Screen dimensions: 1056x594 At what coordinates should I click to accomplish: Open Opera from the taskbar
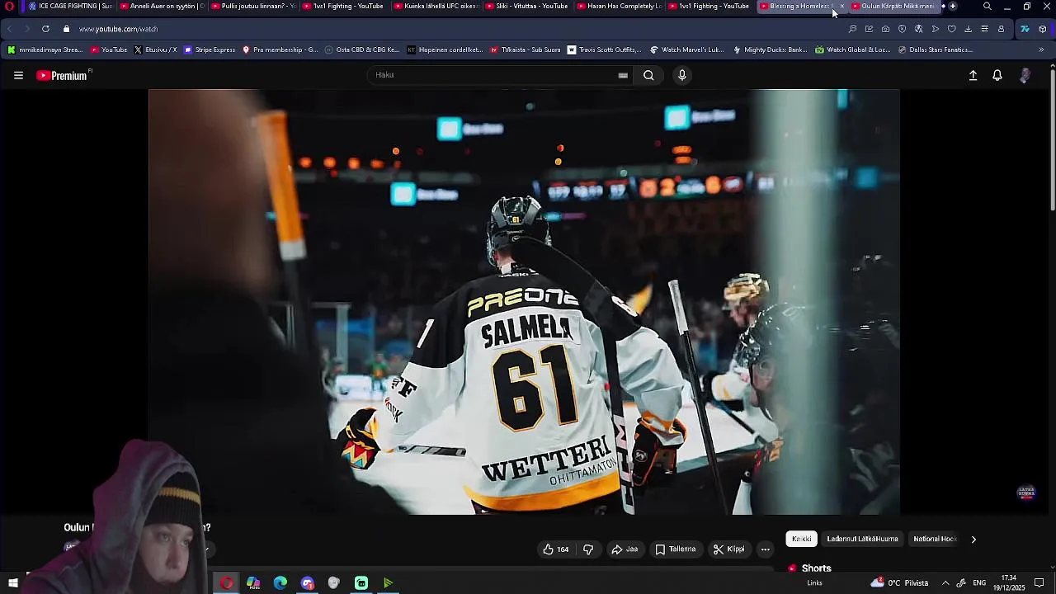pyautogui.click(x=226, y=583)
